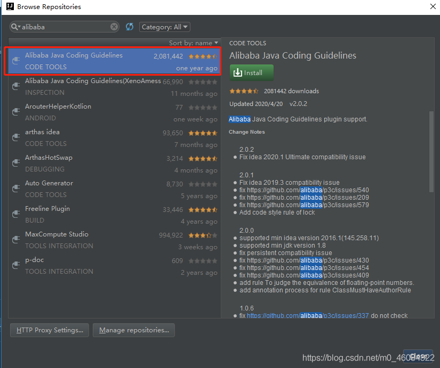Click the 994,922 download count
This screenshot has height=368, width=440.
click(171, 235)
